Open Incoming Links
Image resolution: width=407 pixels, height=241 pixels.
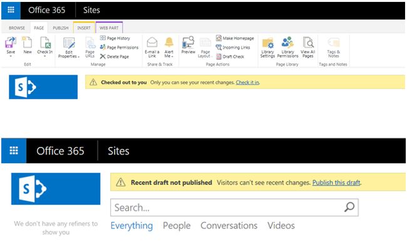233,47
